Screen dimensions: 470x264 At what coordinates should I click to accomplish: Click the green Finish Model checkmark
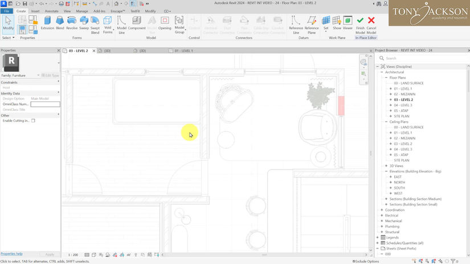tap(360, 25)
